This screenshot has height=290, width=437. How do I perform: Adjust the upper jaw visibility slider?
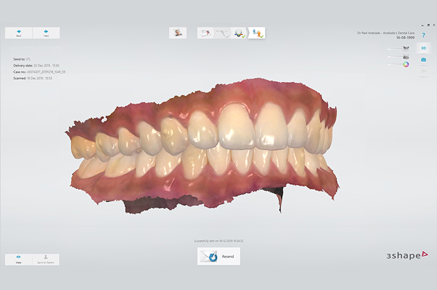tap(398, 49)
